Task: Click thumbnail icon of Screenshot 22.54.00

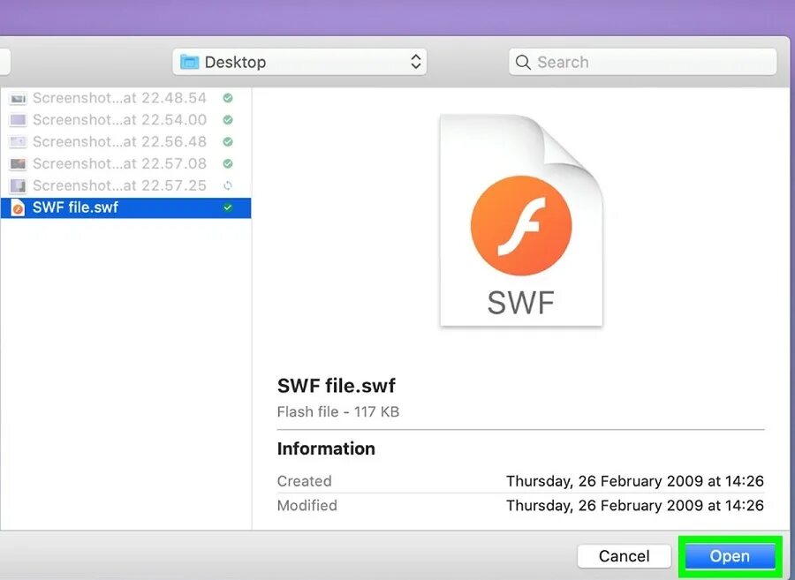Action: (x=18, y=120)
